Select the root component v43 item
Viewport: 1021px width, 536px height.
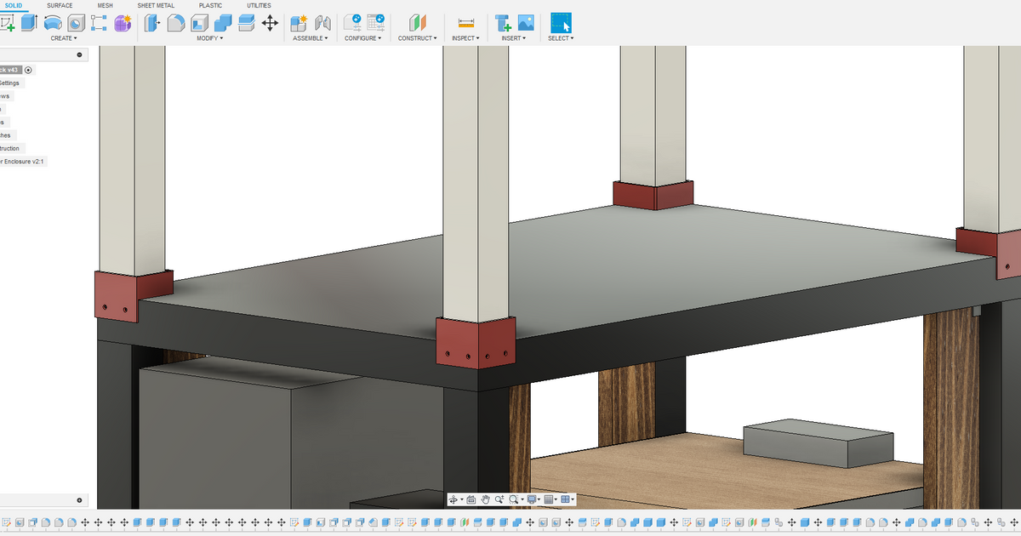(x=10, y=70)
